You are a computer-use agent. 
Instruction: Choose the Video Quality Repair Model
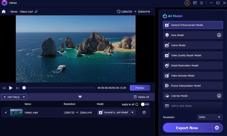click(193, 55)
